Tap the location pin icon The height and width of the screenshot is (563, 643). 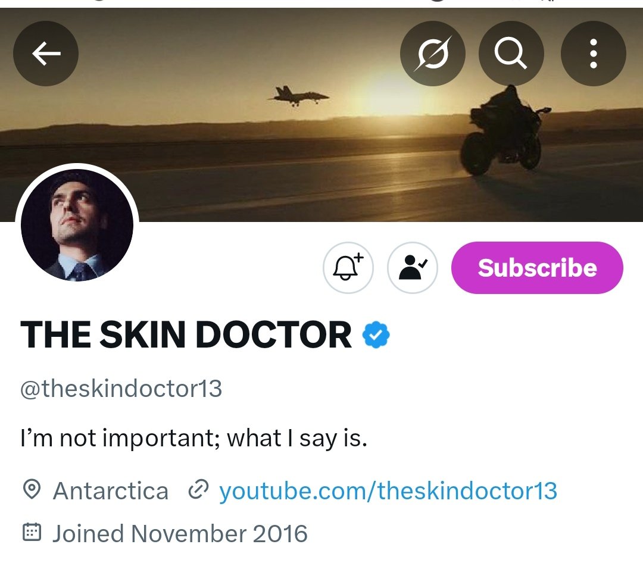31,489
